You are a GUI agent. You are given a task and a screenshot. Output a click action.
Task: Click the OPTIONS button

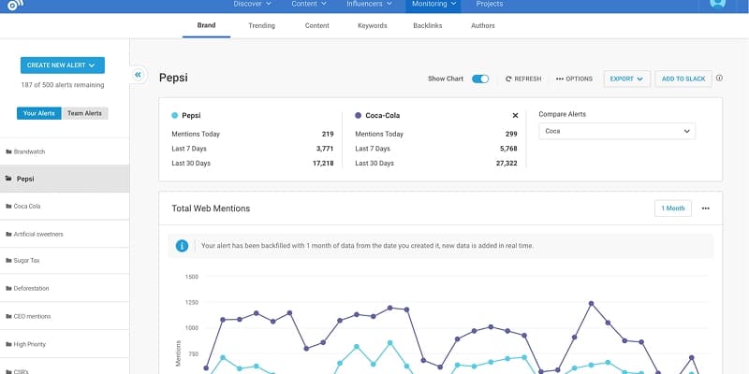tap(574, 79)
